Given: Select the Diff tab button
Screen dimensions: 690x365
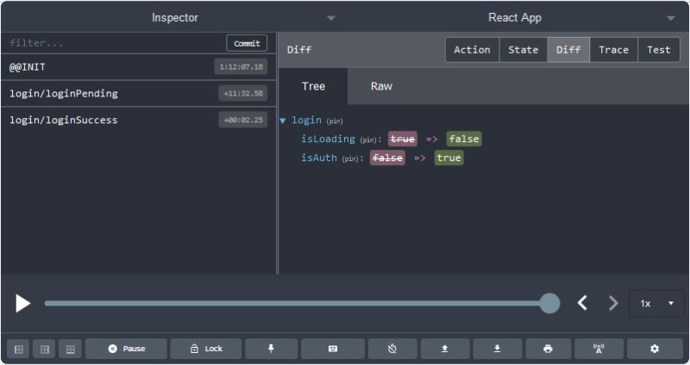Looking at the screenshot, I should [568, 50].
